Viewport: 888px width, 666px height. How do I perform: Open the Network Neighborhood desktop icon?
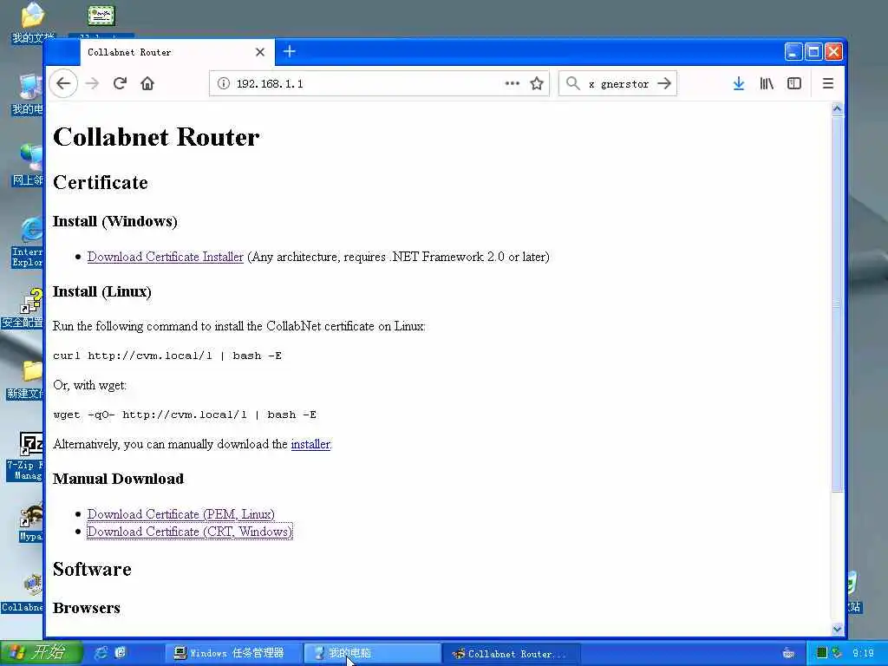tap(29, 166)
